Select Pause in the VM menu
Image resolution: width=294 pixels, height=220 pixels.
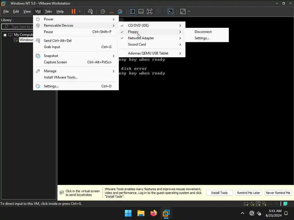[76, 32]
